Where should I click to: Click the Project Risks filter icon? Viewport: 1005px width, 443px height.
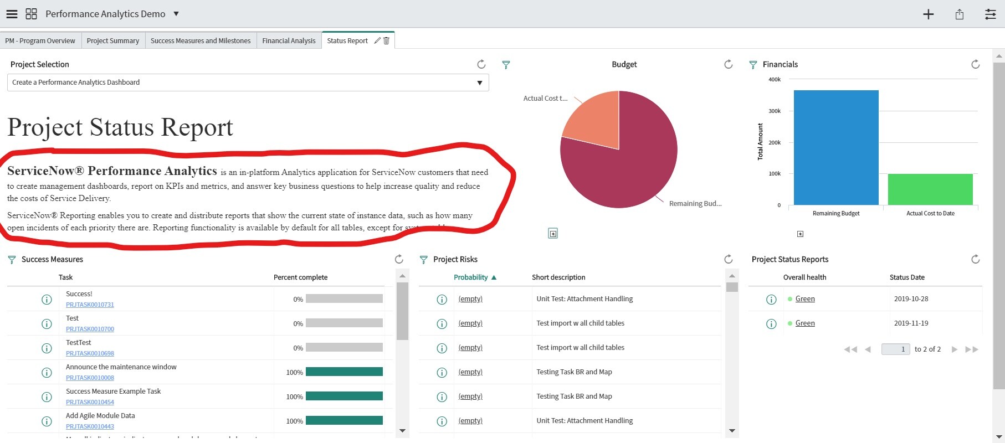click(424, 260)
